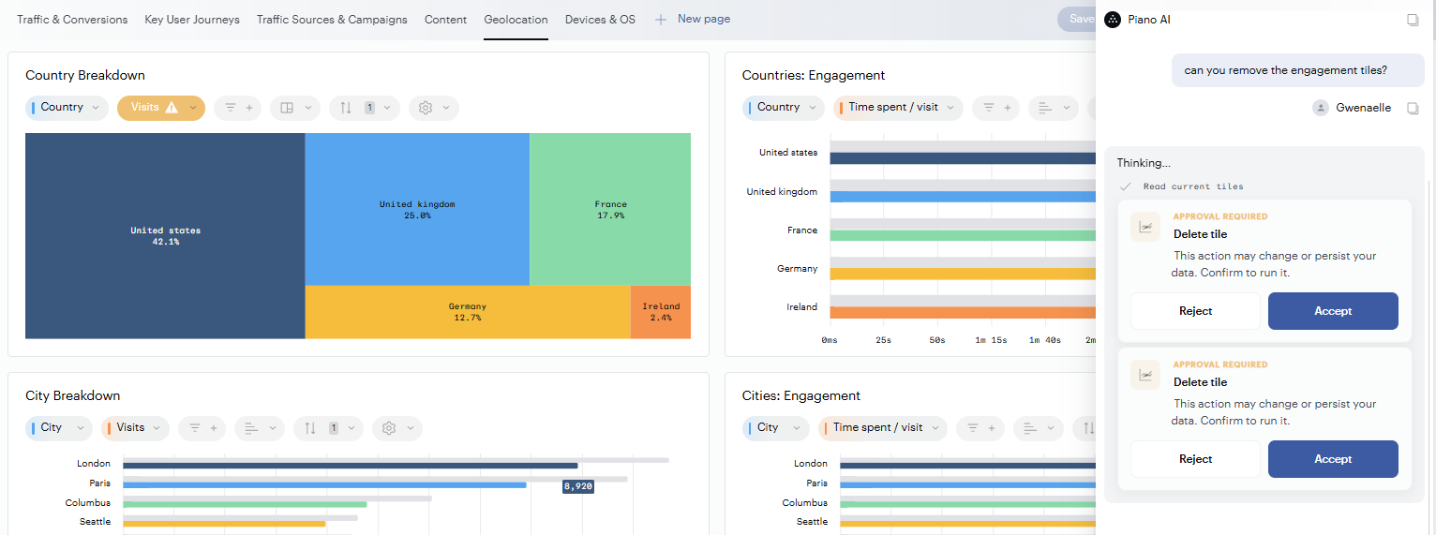Select the France treemap block
Viewport: 1436px width, 535px height.
tap(610, 209)
